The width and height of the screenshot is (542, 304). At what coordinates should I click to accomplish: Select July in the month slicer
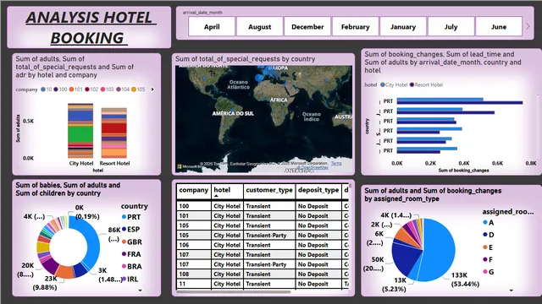(451, 26)
